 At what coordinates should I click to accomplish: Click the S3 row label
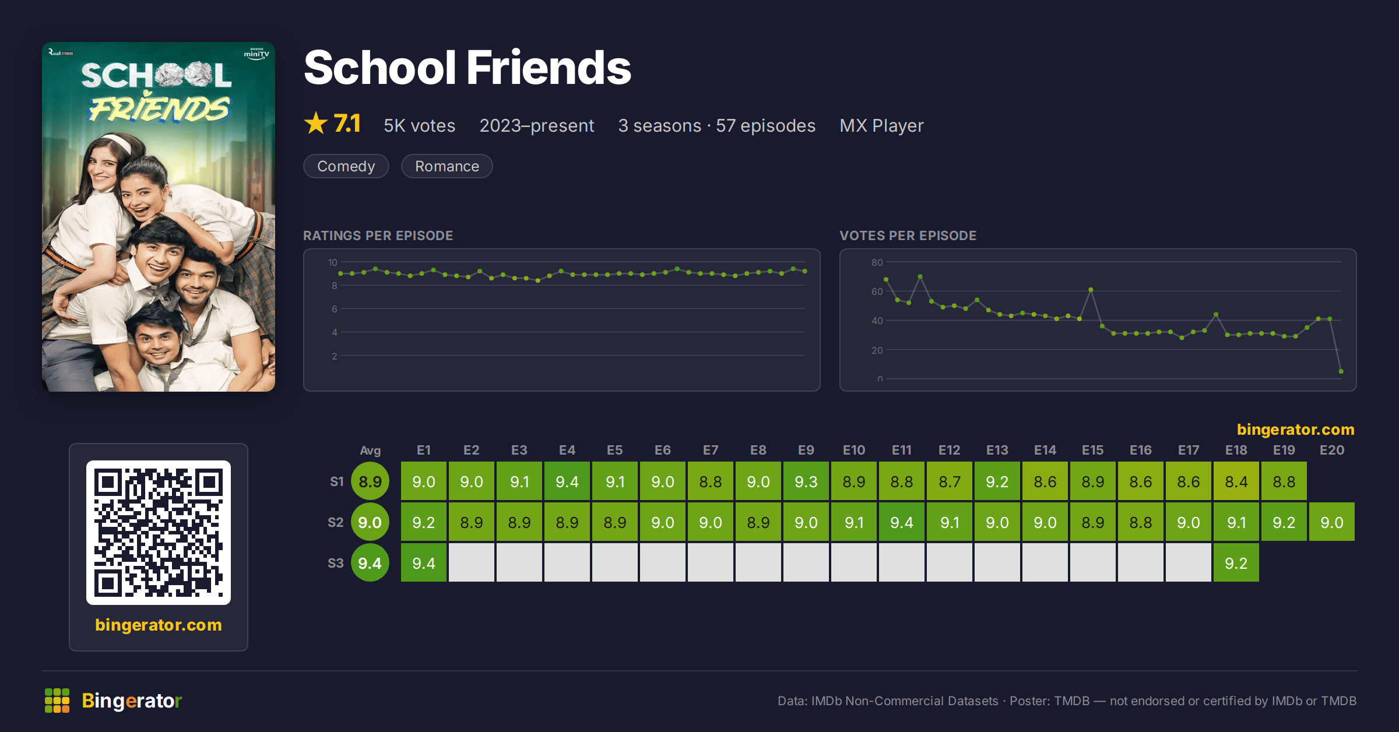coord(336,563)
